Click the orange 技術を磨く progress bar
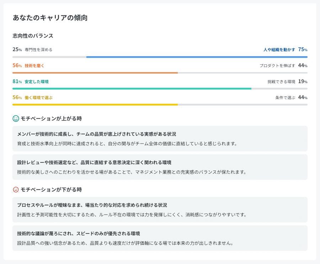Viewport: 320px width, 264px height. [x=95, y=73]
